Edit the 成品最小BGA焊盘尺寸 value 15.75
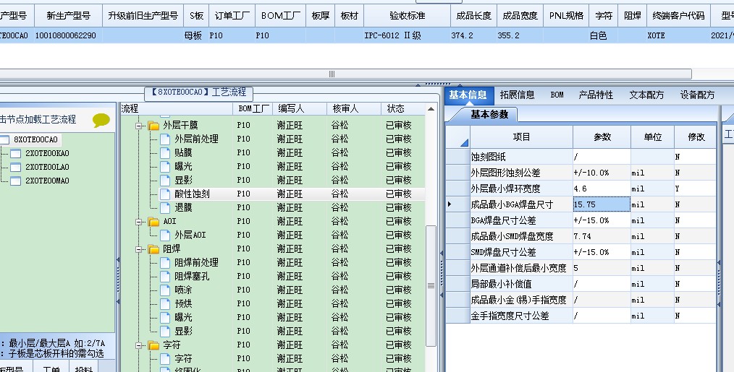Viewport: 734px width, 372px height. click(602, 204)
